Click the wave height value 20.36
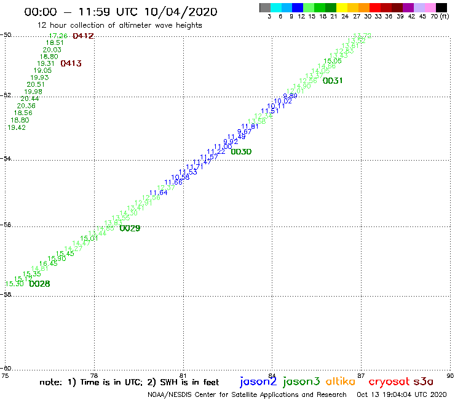Image resolution: width=455 pixels, height=400 pixels. coord(26,106)
